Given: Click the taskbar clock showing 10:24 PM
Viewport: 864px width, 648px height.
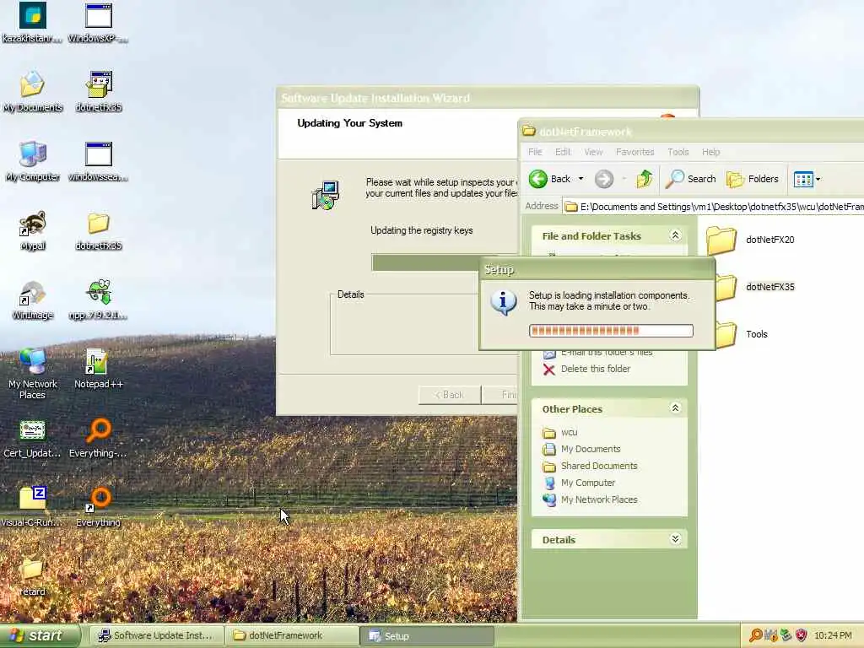Looking at the screenshot, I should tap(833, 636).
